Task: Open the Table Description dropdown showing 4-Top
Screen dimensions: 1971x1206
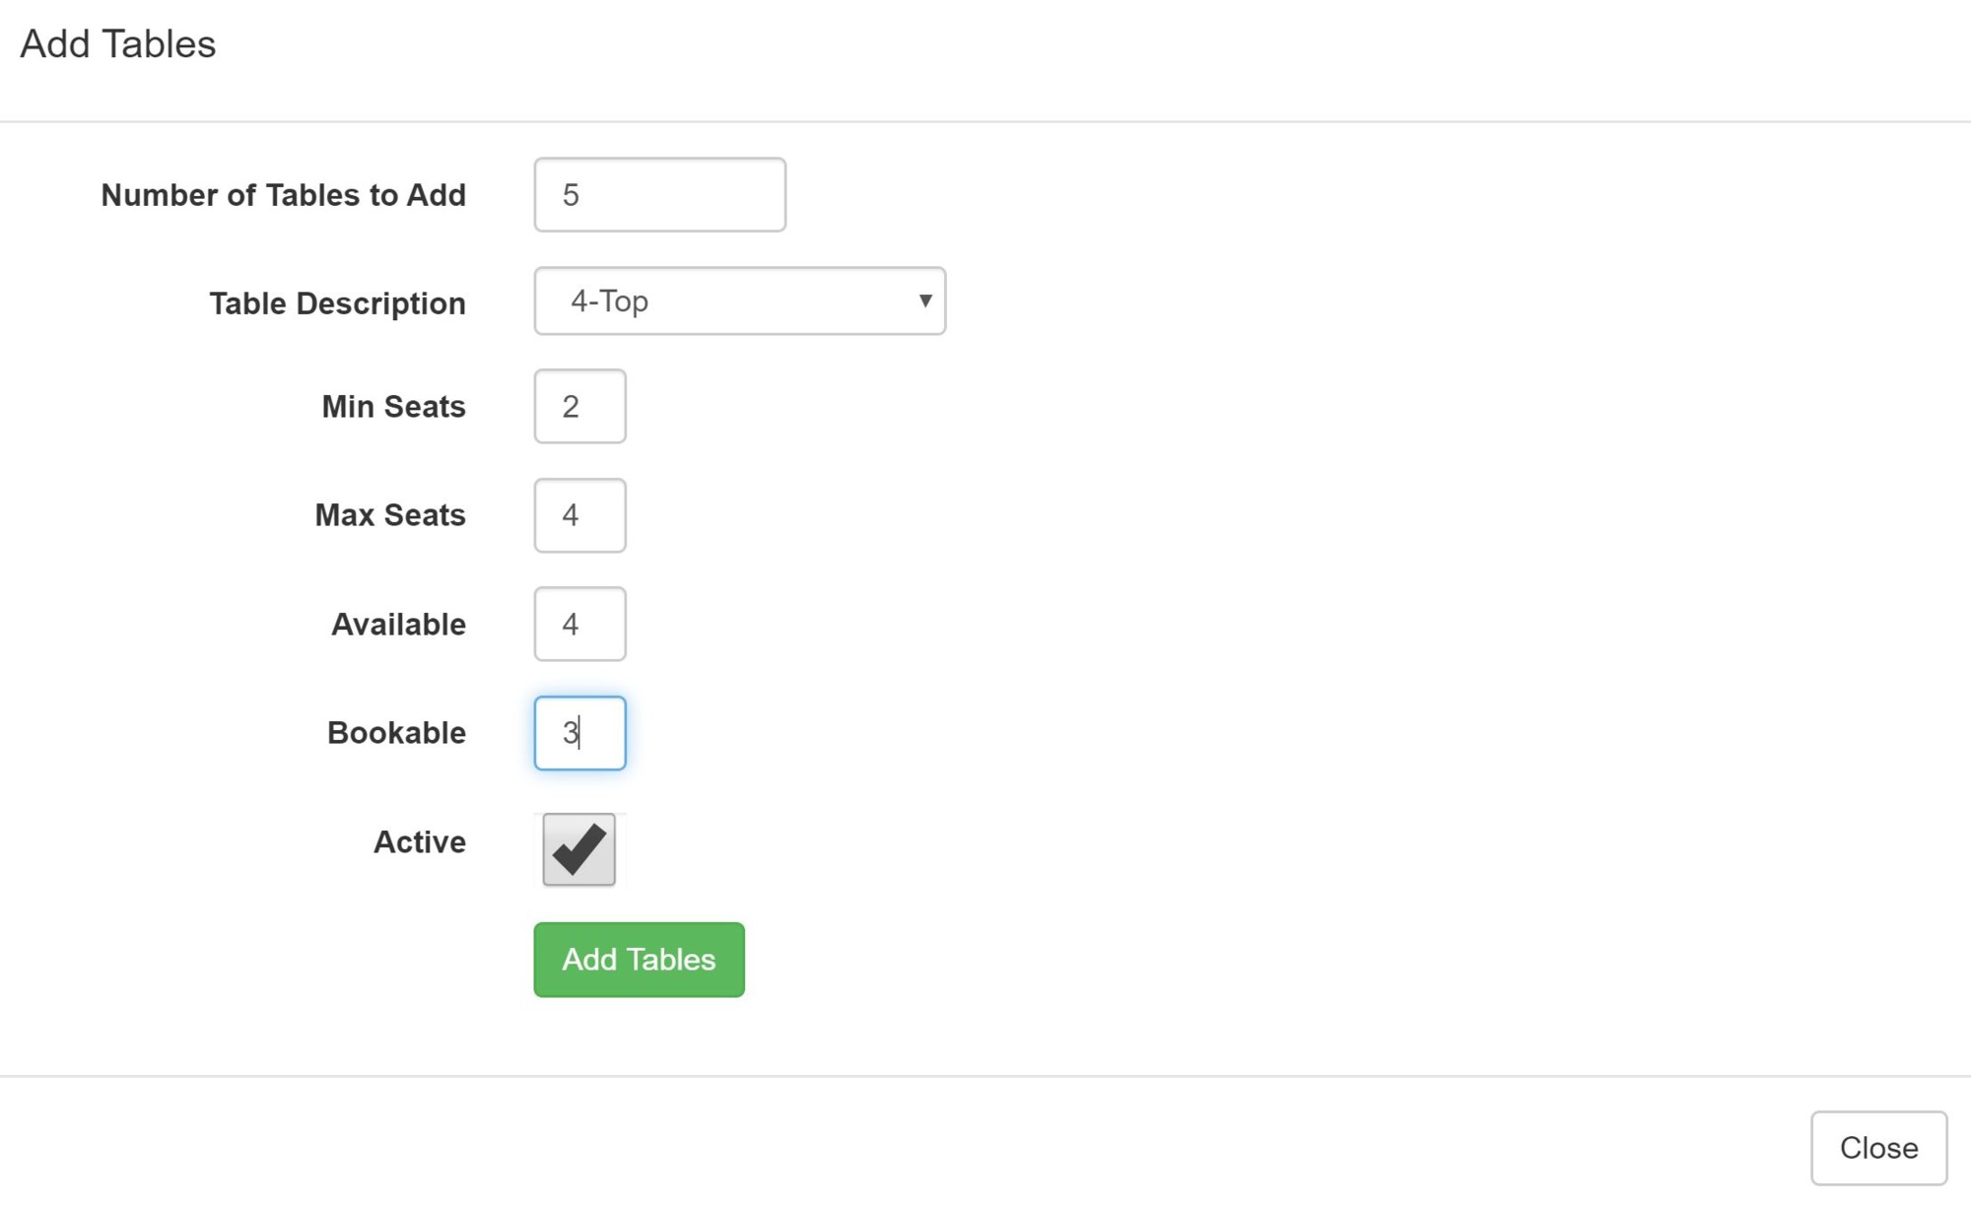Action: point(739,301)
